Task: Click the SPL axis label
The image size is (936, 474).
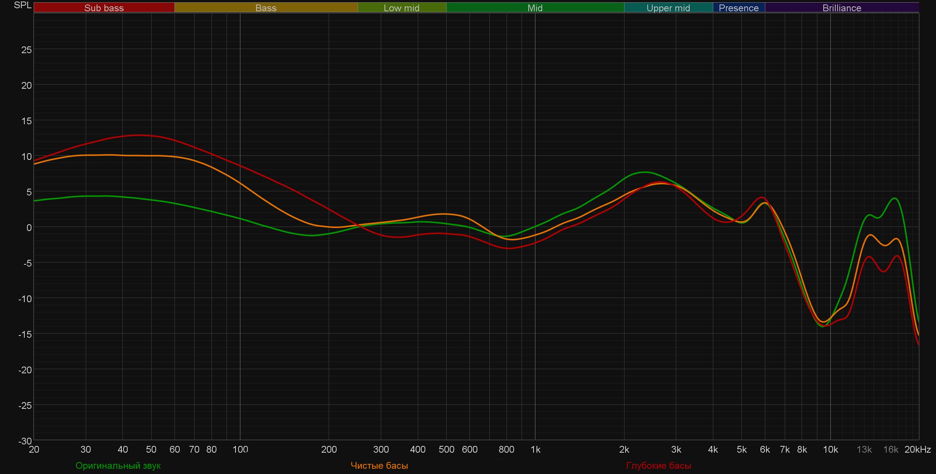Action: click(x=22, y=5)
